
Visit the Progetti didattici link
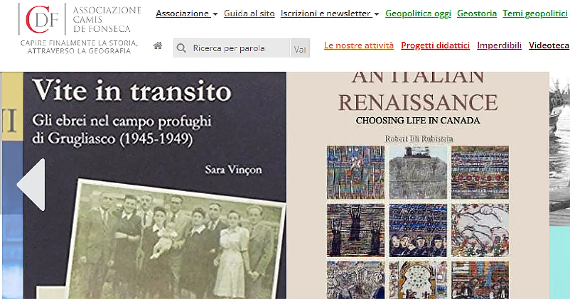(435, 46)
